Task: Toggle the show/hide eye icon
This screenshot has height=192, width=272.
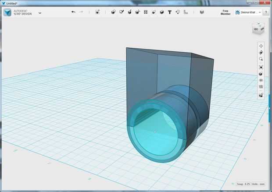Action: pos(261,80)
